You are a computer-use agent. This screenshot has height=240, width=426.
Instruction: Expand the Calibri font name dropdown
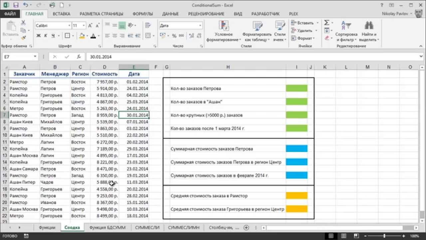[69, 25]
